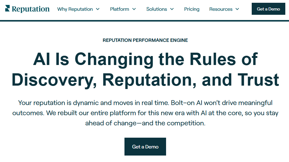289x162 pixels.
Task: Click the Reputation logo in the header
Action: coord(27,9)
